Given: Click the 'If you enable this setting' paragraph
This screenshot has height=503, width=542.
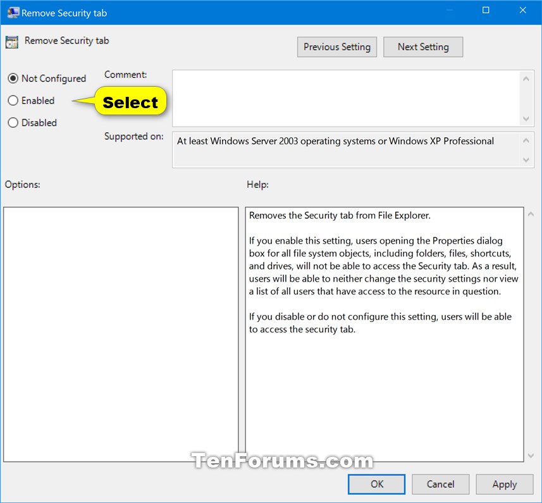Looking at the screenshot, I should [383, 266].
